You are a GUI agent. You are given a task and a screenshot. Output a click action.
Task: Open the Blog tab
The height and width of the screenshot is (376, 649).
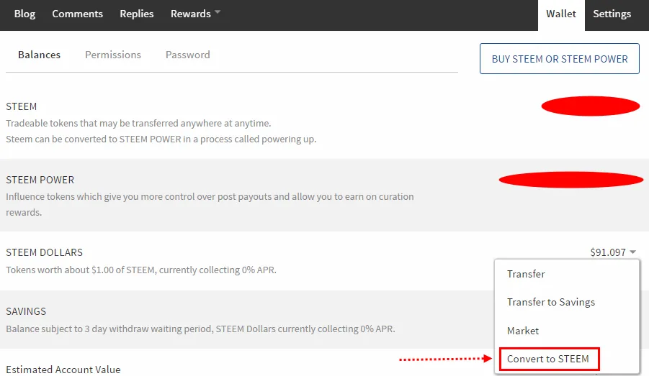[24, 14]
